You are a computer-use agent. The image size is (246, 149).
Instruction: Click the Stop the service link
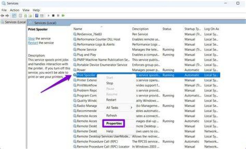pos(31,39)
